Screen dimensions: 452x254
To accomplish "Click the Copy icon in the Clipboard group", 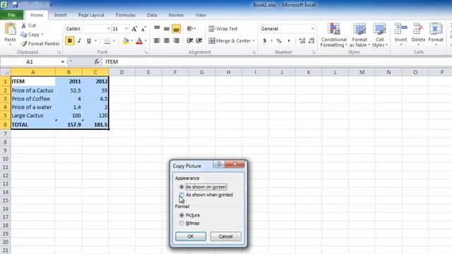I will tap(23, 35).
